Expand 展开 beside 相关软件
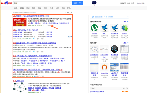147x93 pixels. 126,43
